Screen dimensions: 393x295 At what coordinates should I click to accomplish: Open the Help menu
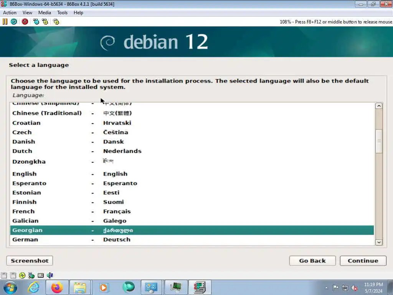click(x=78, y=13)
